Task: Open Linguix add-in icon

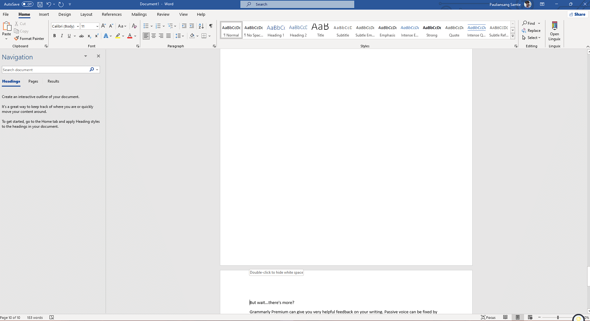Action: tap(554, 31)
